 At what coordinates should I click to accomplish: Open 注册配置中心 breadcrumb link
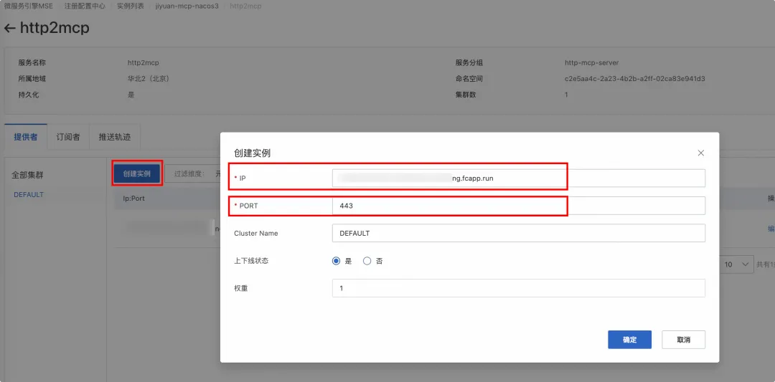click(85, 6)
